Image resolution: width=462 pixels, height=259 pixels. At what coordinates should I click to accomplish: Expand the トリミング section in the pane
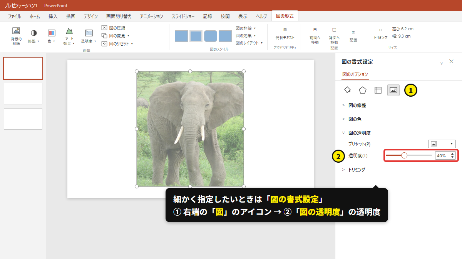click(353, 170)
